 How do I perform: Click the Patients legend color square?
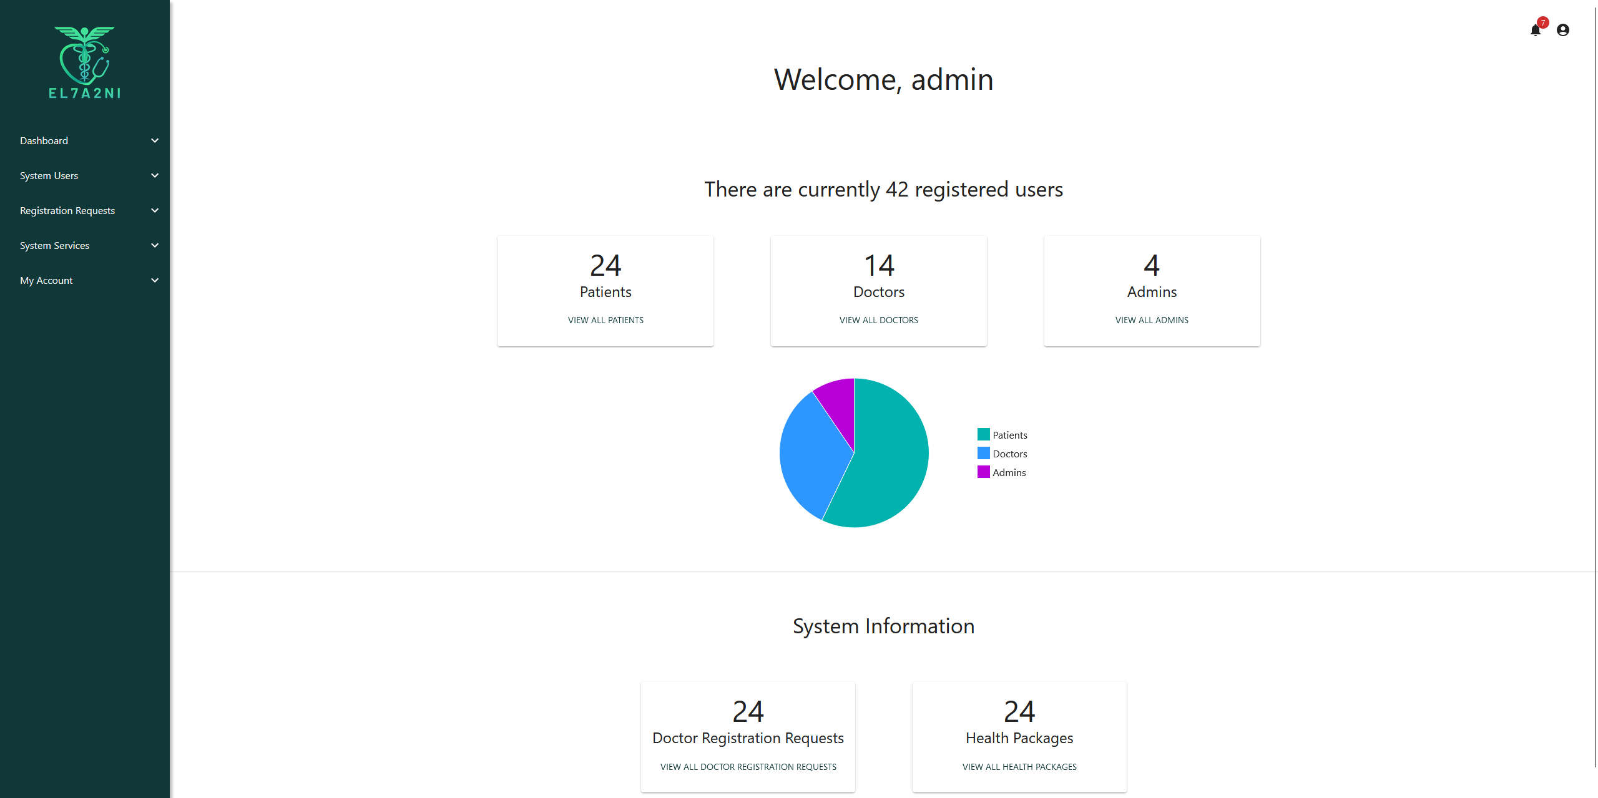983,435
